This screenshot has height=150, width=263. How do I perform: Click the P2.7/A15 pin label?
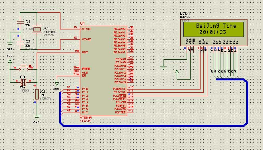point(120,82)
